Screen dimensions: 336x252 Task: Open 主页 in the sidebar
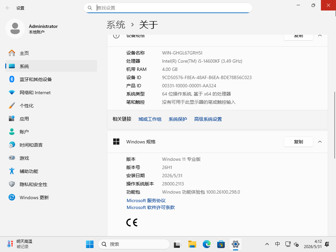[x=51, y=53]
